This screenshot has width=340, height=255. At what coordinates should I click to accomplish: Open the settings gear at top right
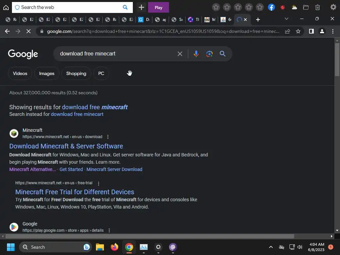(333, 7)
